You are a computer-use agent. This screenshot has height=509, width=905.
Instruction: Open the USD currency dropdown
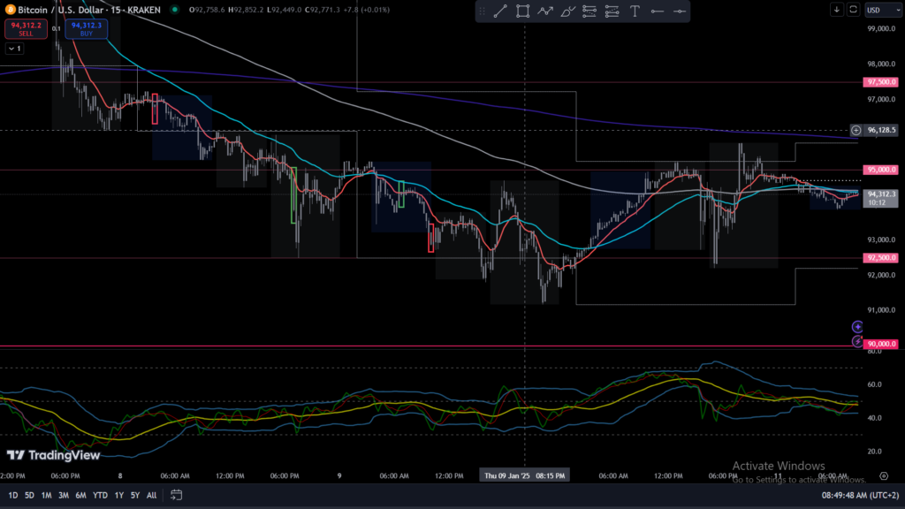coord(879,10)
